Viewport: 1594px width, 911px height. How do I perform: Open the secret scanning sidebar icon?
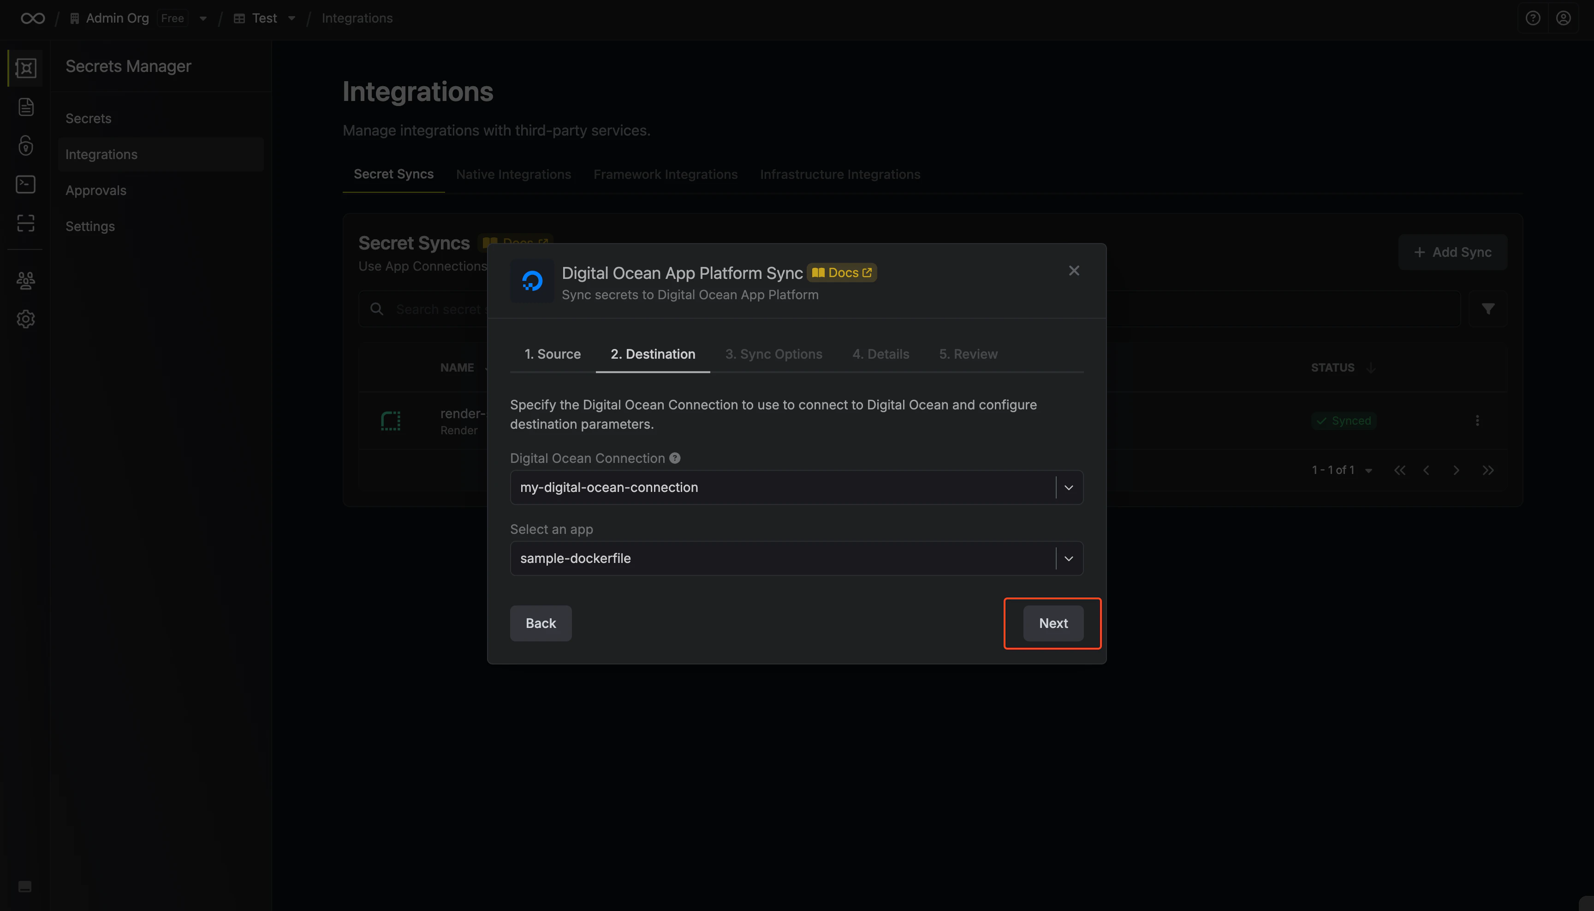pos(26,223)
